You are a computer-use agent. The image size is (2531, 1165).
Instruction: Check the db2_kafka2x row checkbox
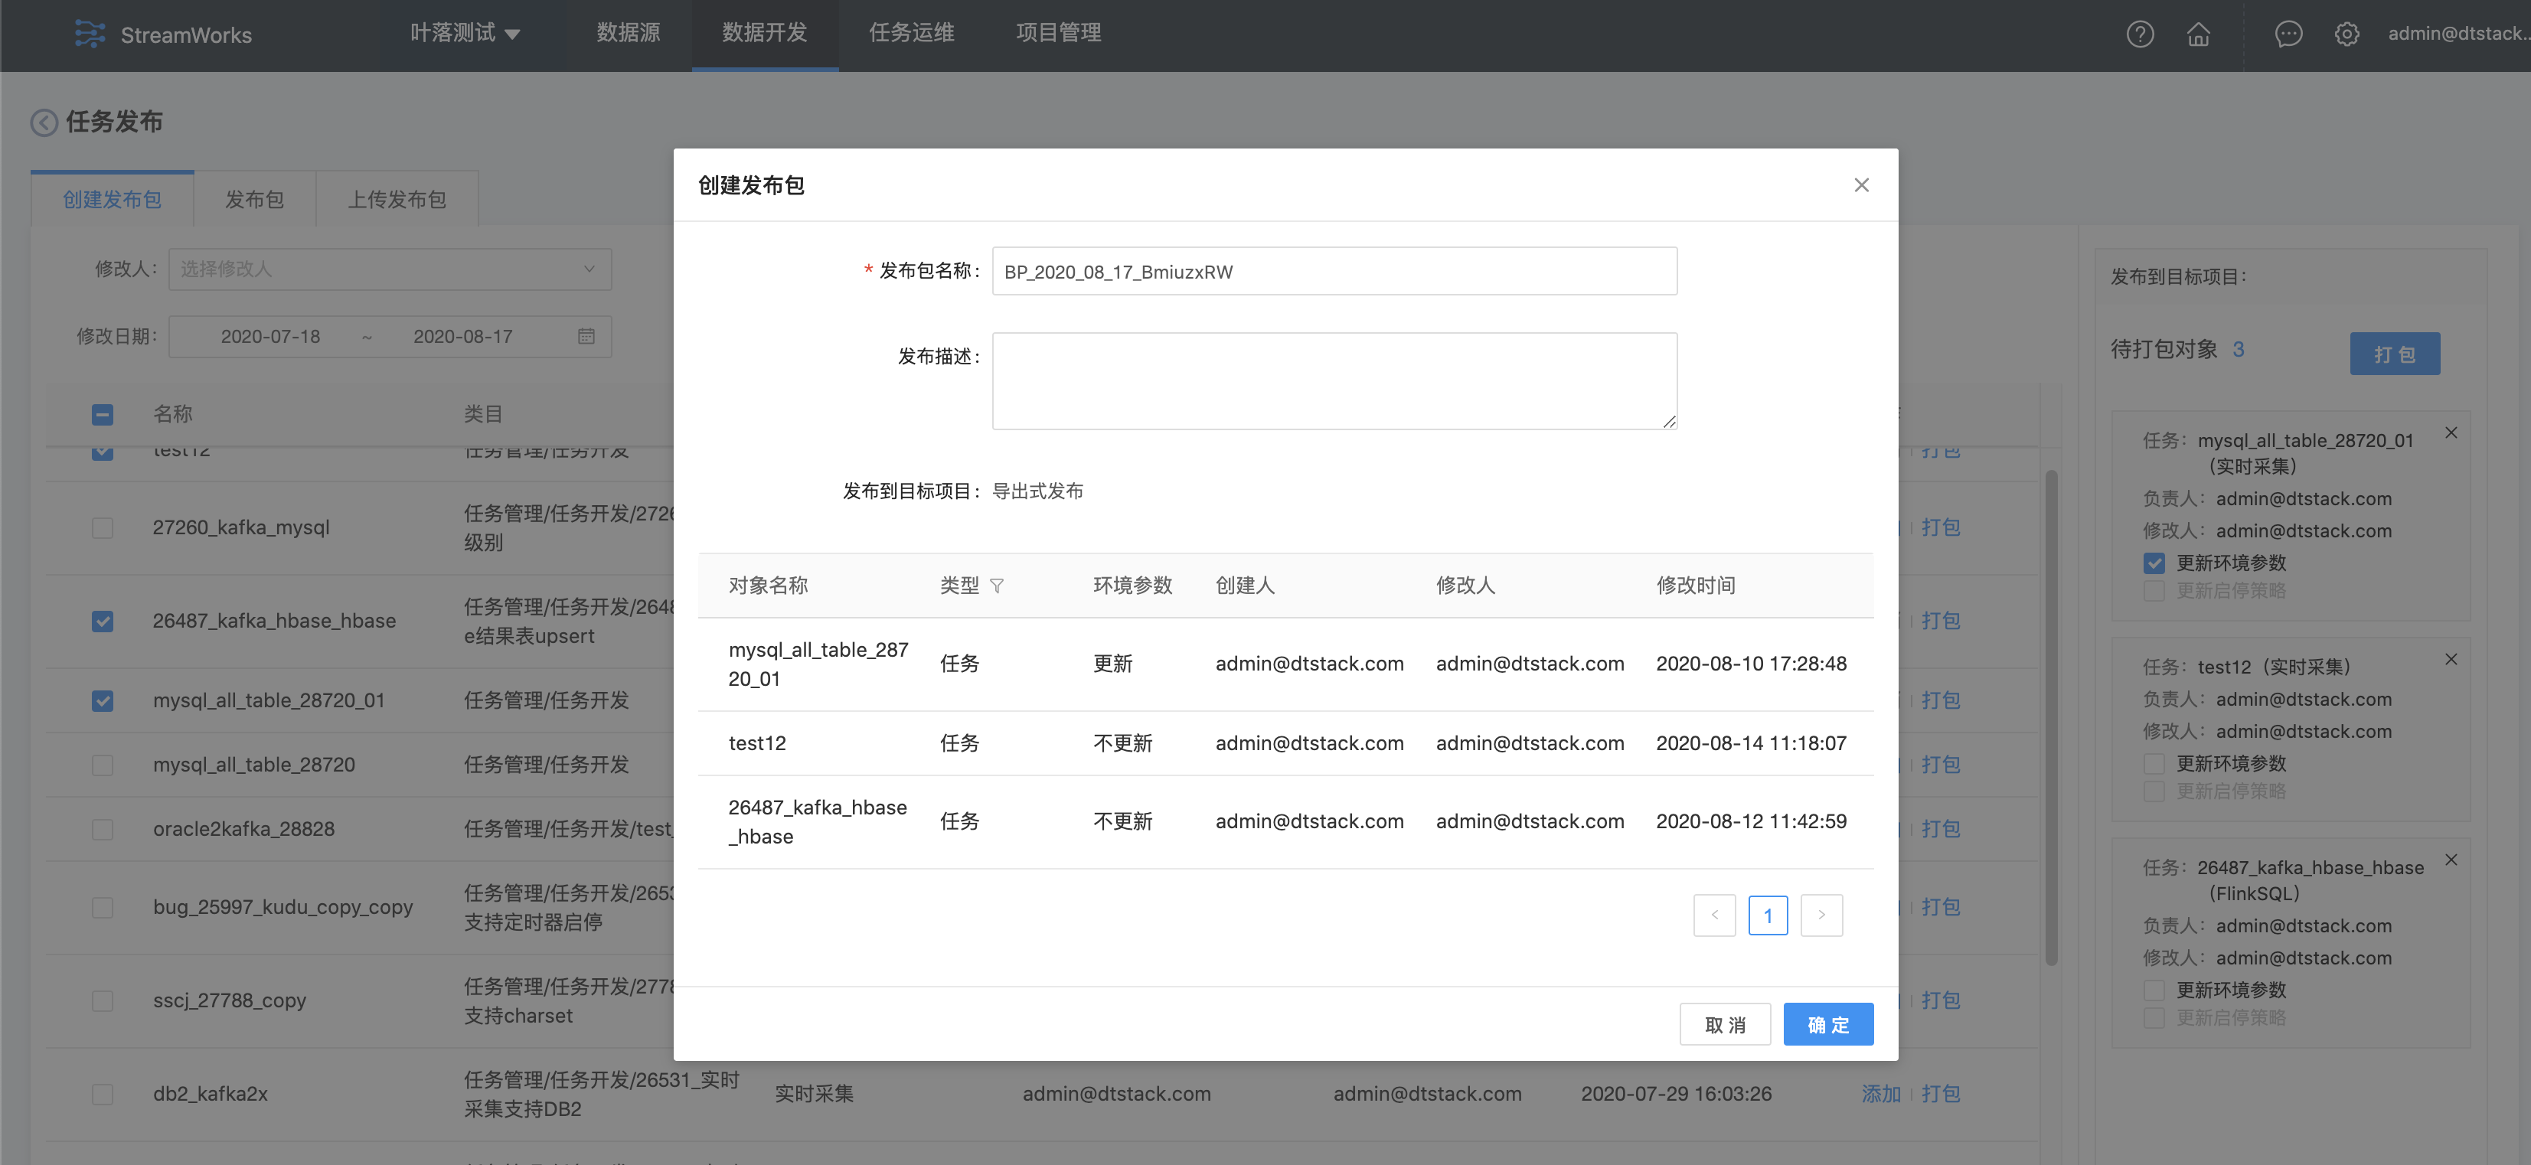102,1093
